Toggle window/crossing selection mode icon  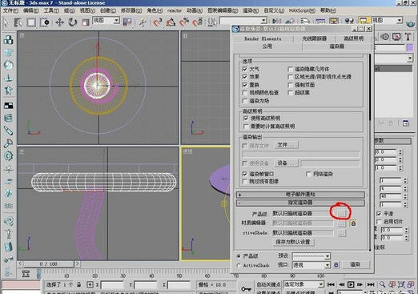45,22
